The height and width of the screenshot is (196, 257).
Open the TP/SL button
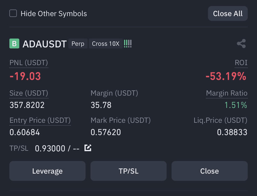[x=128, y=171]
